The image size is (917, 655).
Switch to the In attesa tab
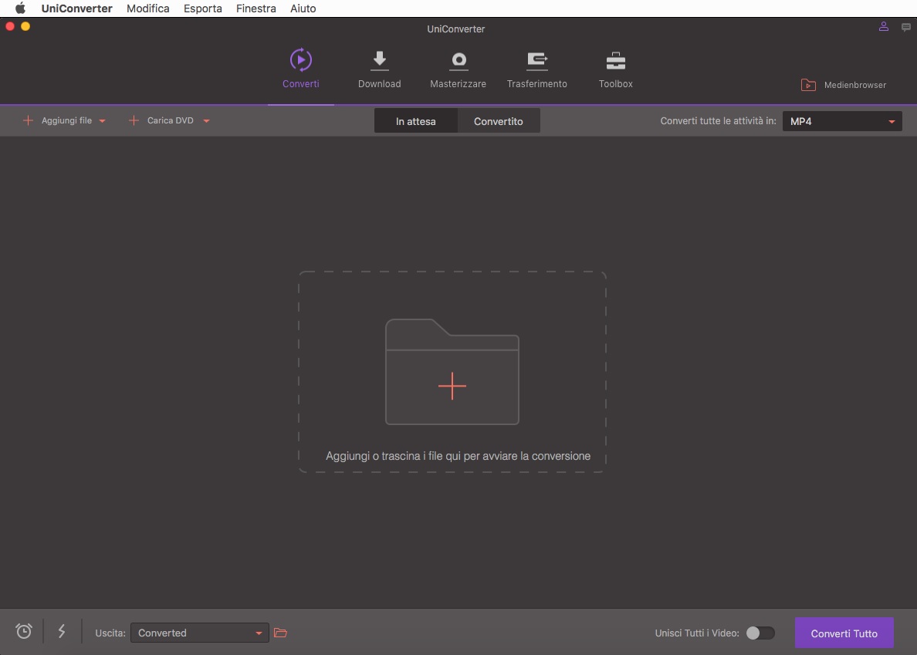416,121
